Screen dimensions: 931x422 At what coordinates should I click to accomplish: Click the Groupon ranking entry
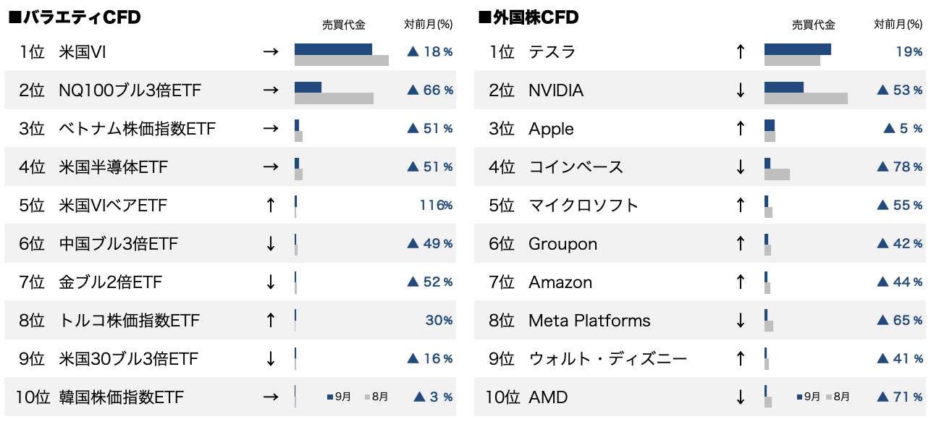tap(563, 244)
